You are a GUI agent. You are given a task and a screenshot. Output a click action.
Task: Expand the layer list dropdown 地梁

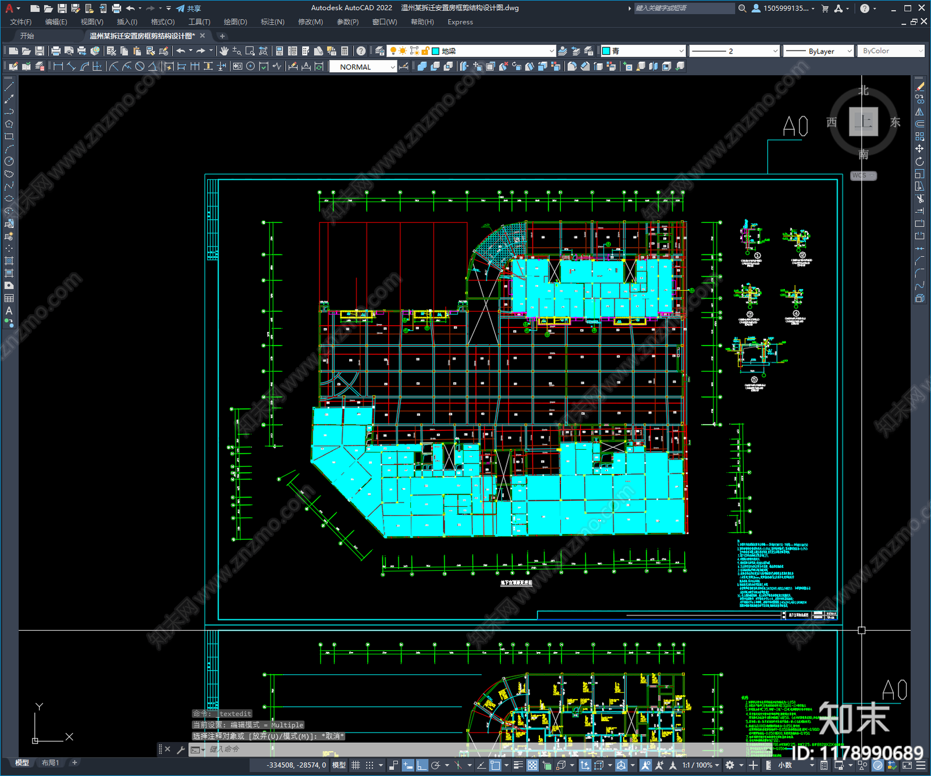coord(552,51)
